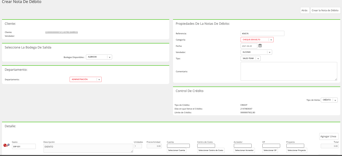Open the Categoría dropdown showing CHEQUE DEVUELTO

click(x=257, y=39)
